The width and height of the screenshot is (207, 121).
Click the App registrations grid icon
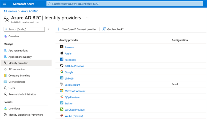(x=5, y=50)
